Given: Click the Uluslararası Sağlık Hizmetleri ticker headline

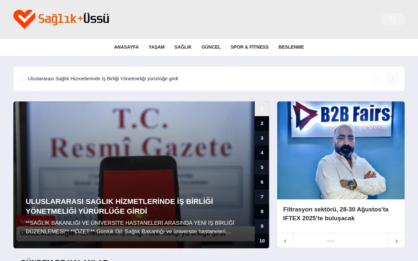Looking at the screenshot, I should 103,79.
